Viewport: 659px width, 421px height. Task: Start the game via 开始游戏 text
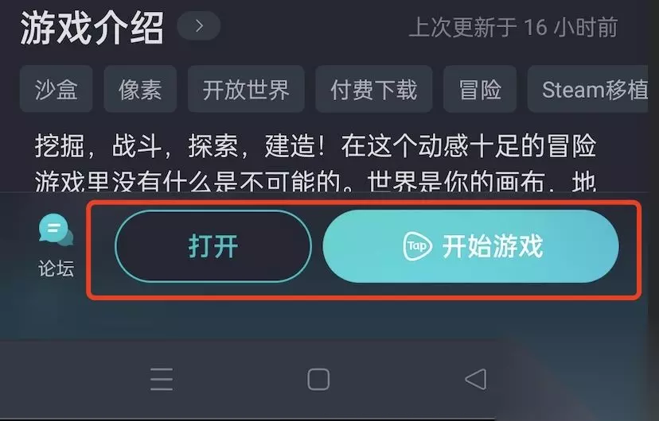(492, 246)
